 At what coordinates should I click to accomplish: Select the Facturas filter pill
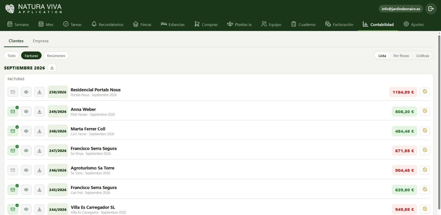tap(31, 56)
